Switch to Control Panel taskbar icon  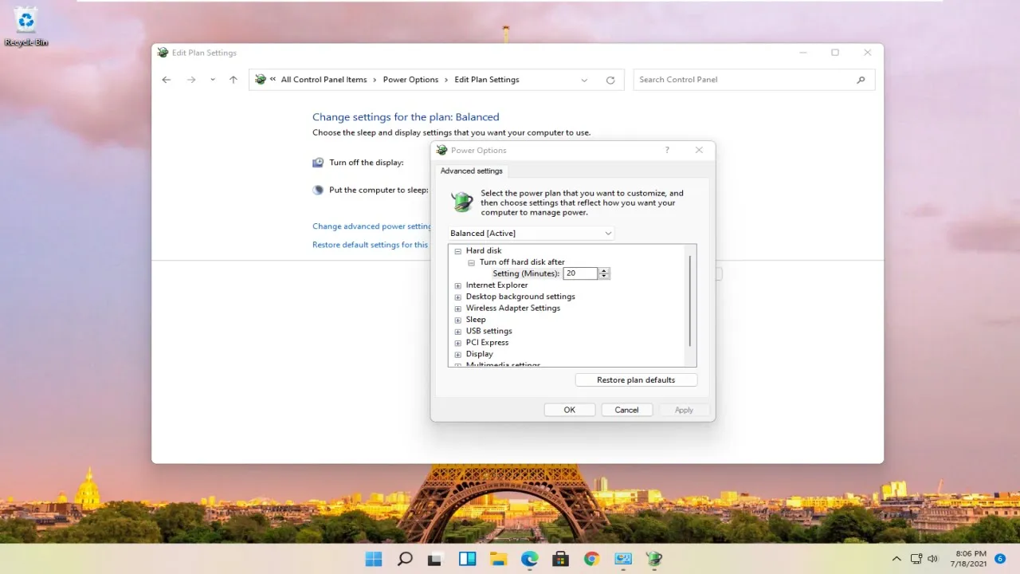coord(622,559)
